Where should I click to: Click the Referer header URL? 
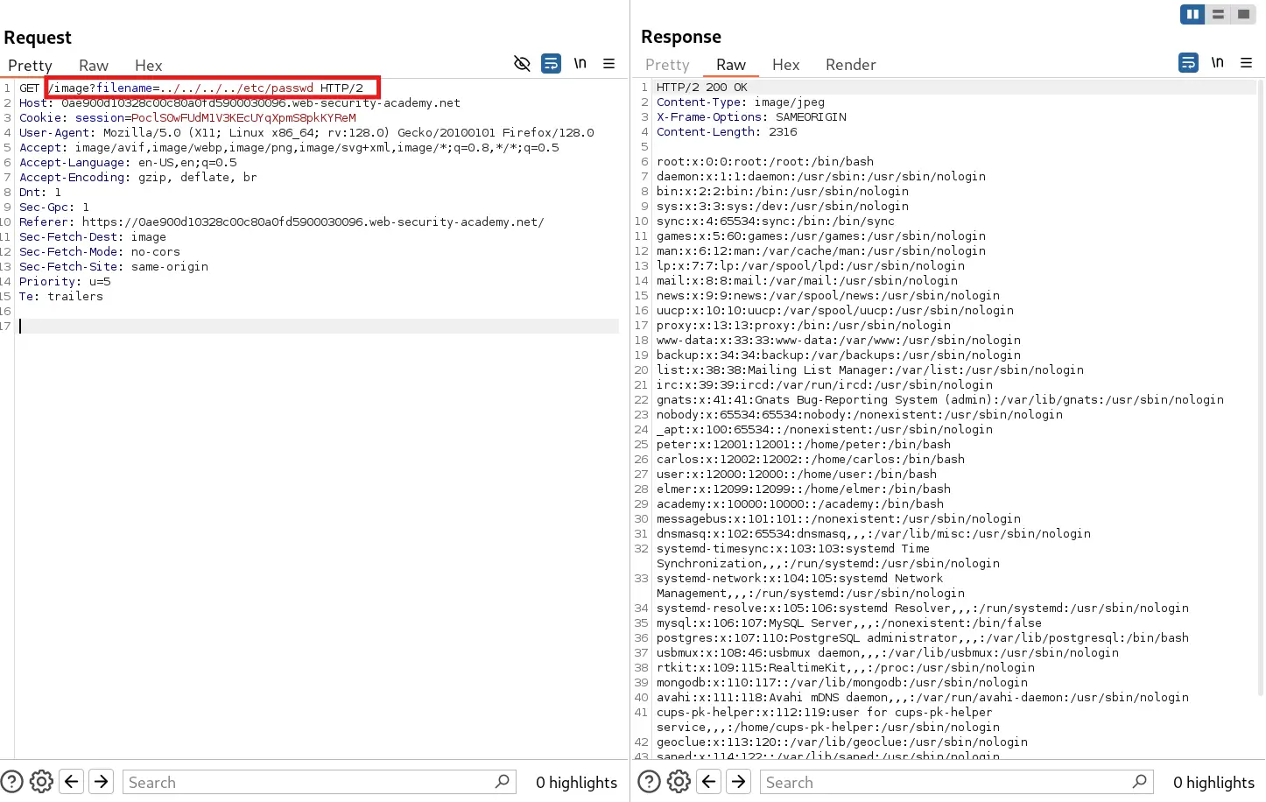coord(313,222)
